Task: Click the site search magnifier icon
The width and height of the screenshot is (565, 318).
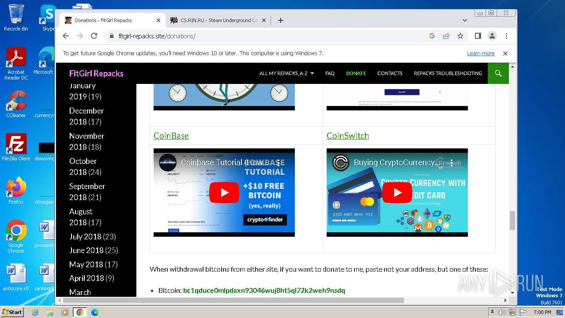Action: coord(498,73)
